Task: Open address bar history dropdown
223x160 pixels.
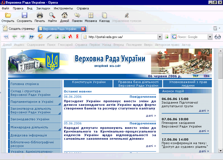Action: 160,37
